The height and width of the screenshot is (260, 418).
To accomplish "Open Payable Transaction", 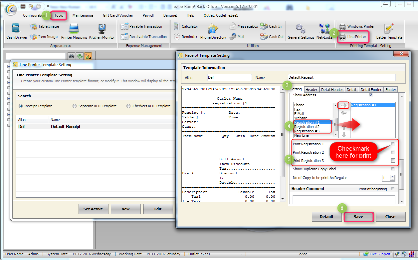I will point(141,26).
